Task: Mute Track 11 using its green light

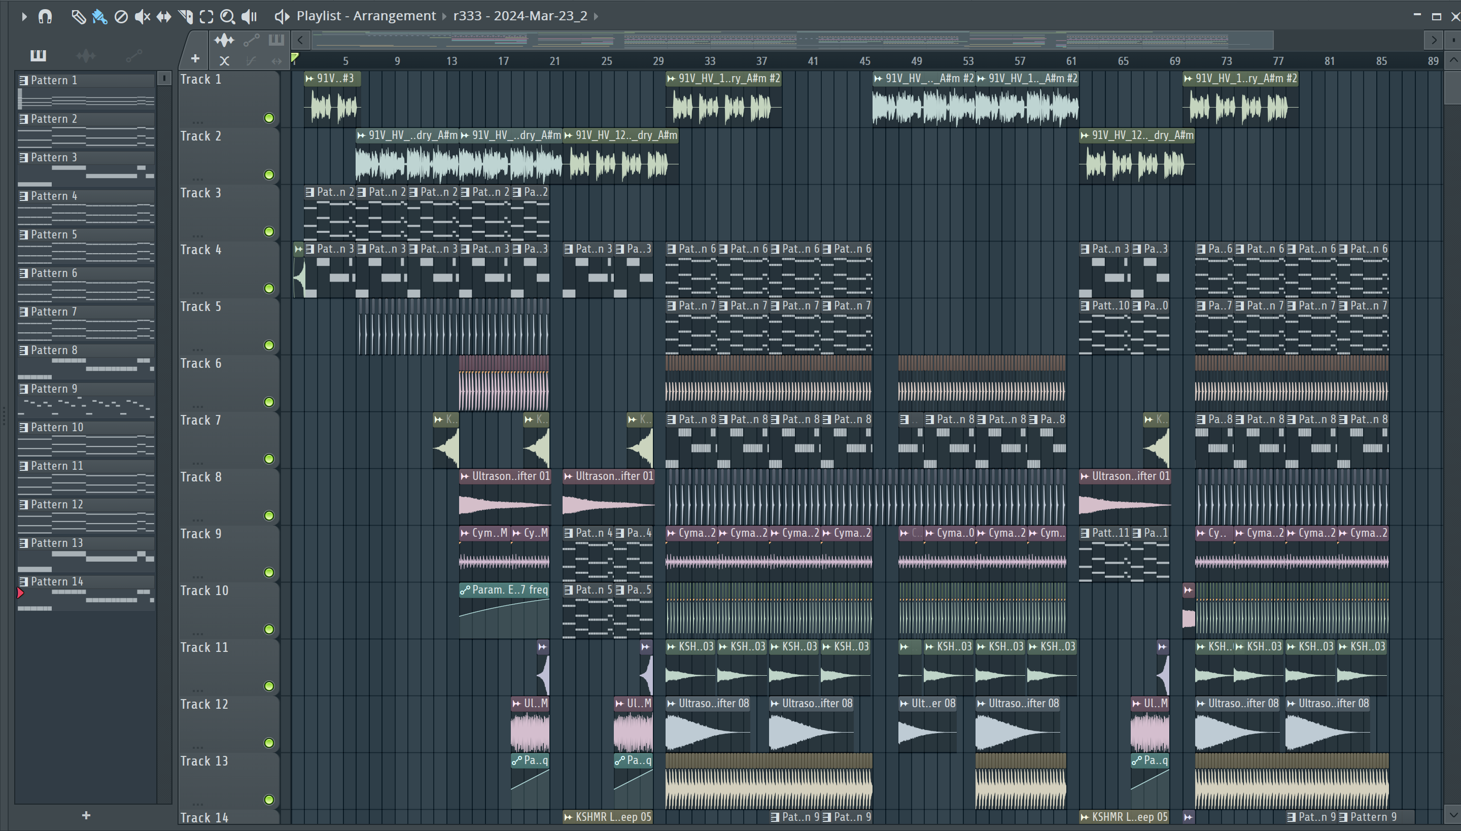Action: tap(269, 686)
